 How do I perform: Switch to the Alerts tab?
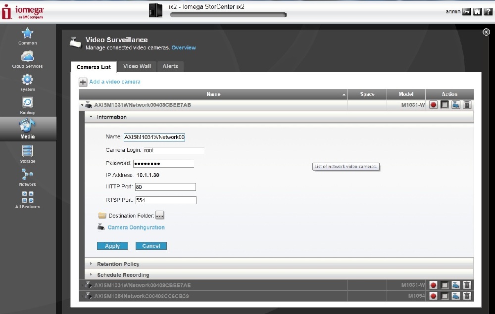click(170, 67)
